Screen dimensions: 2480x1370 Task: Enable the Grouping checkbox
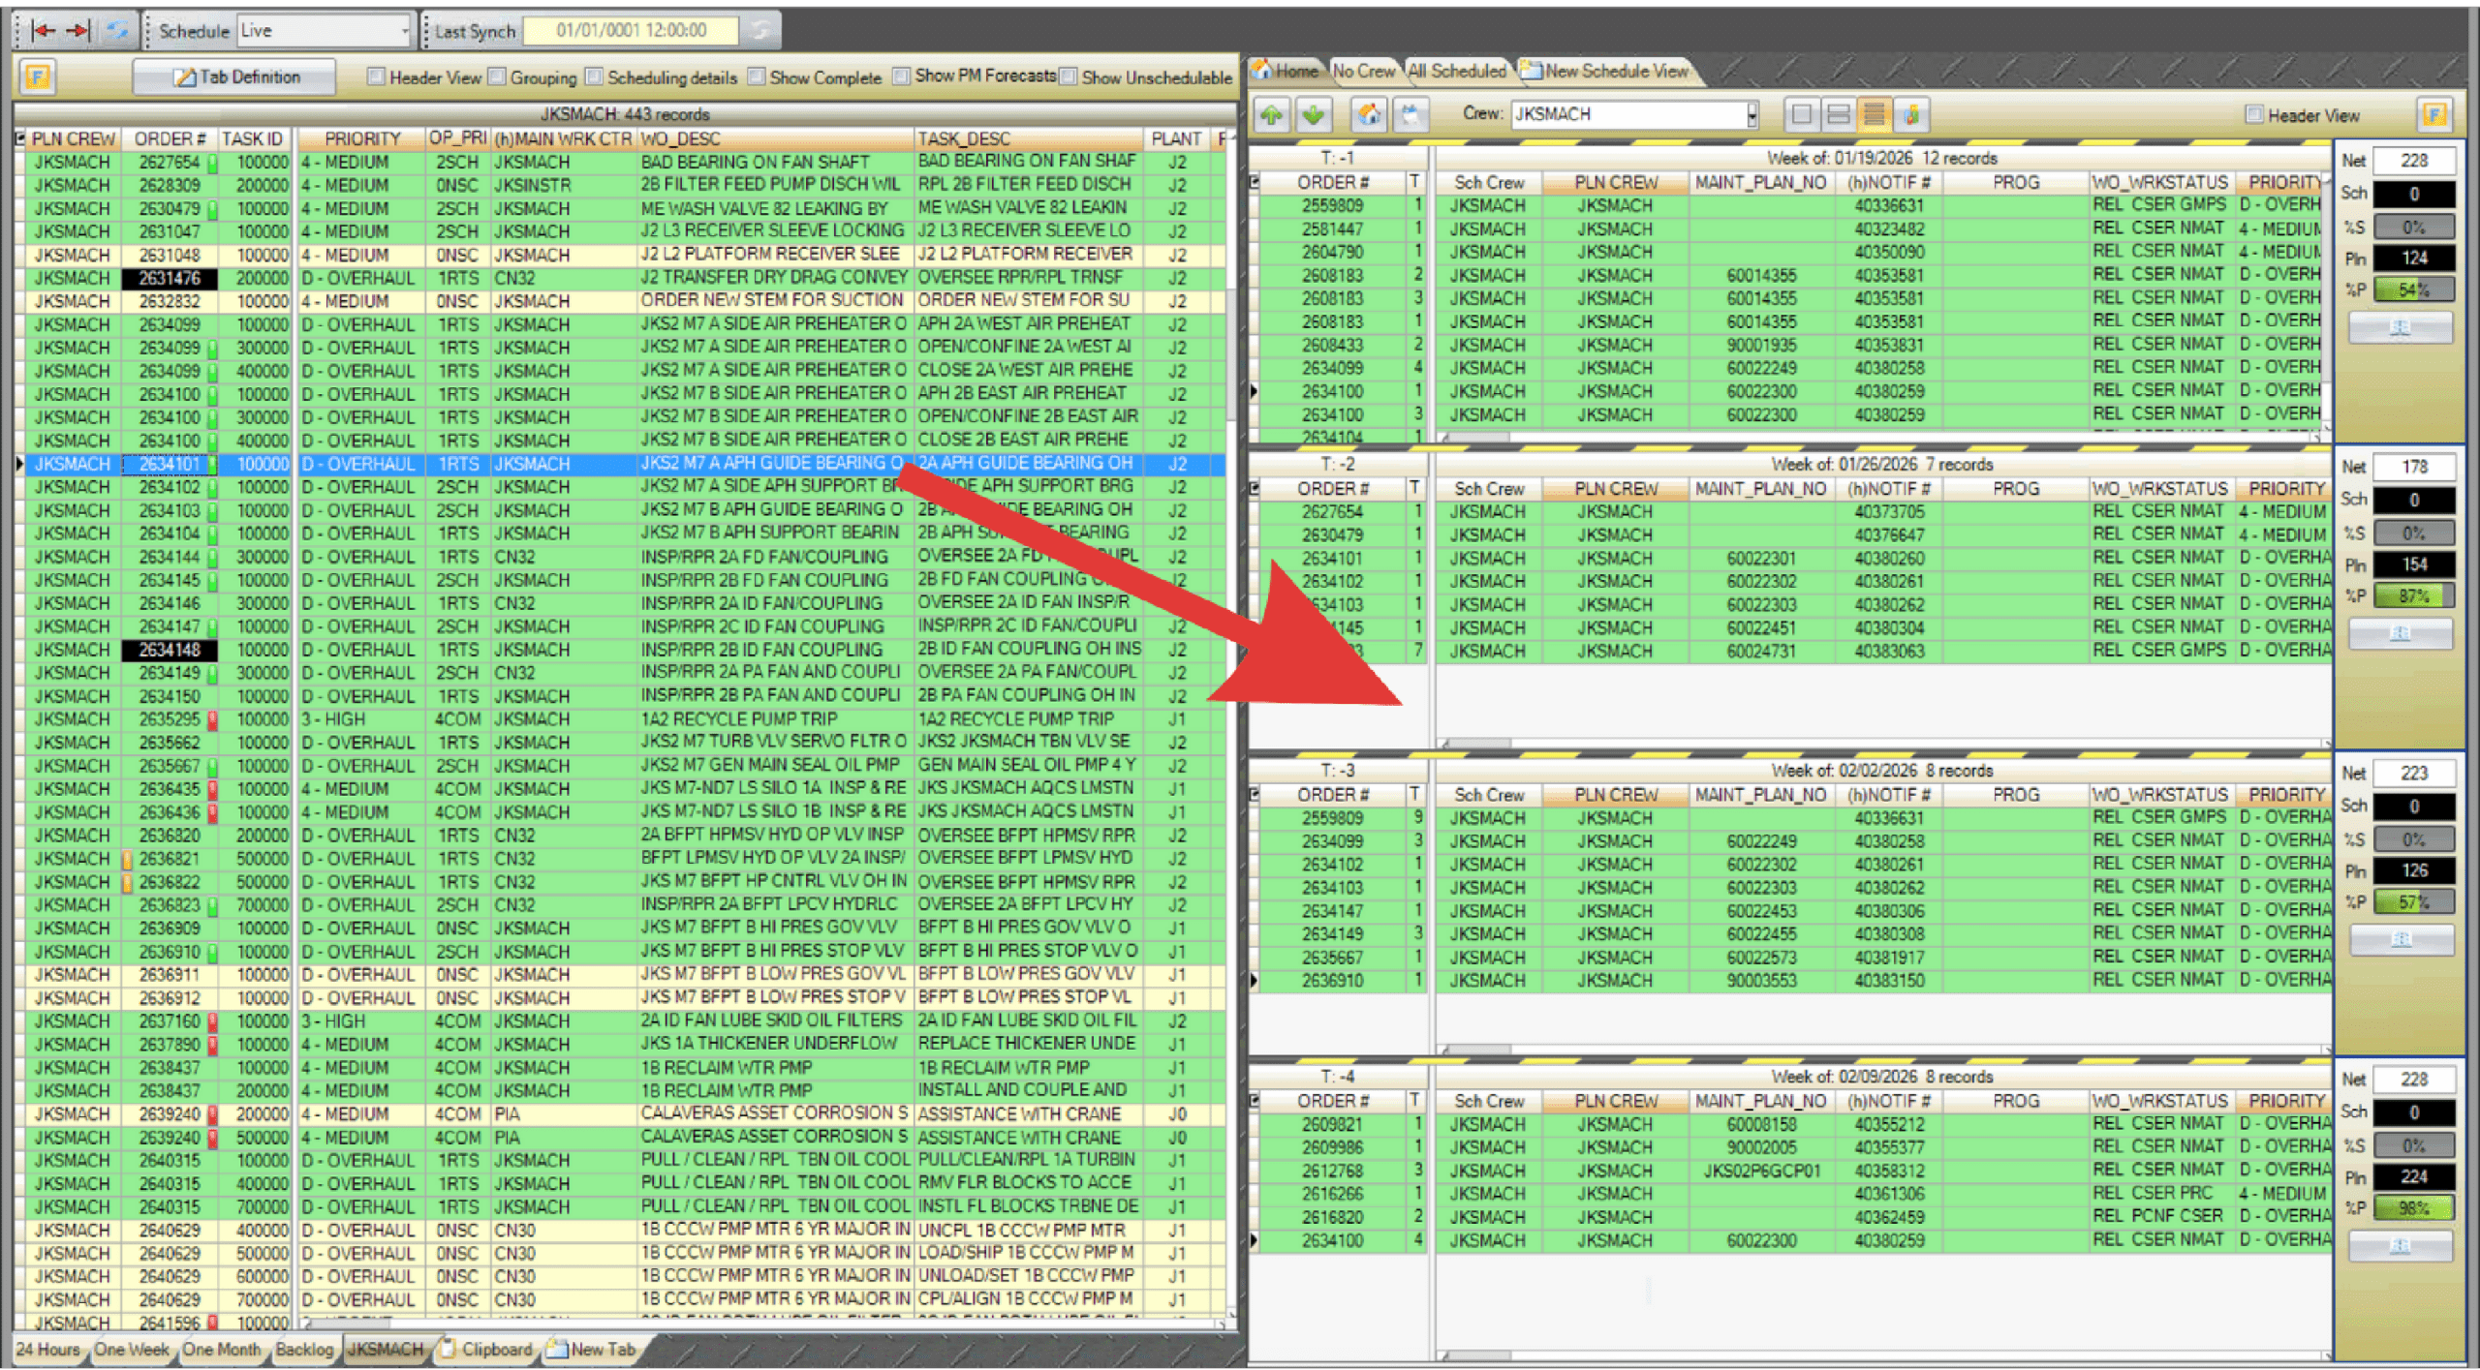tap(498, 76)
